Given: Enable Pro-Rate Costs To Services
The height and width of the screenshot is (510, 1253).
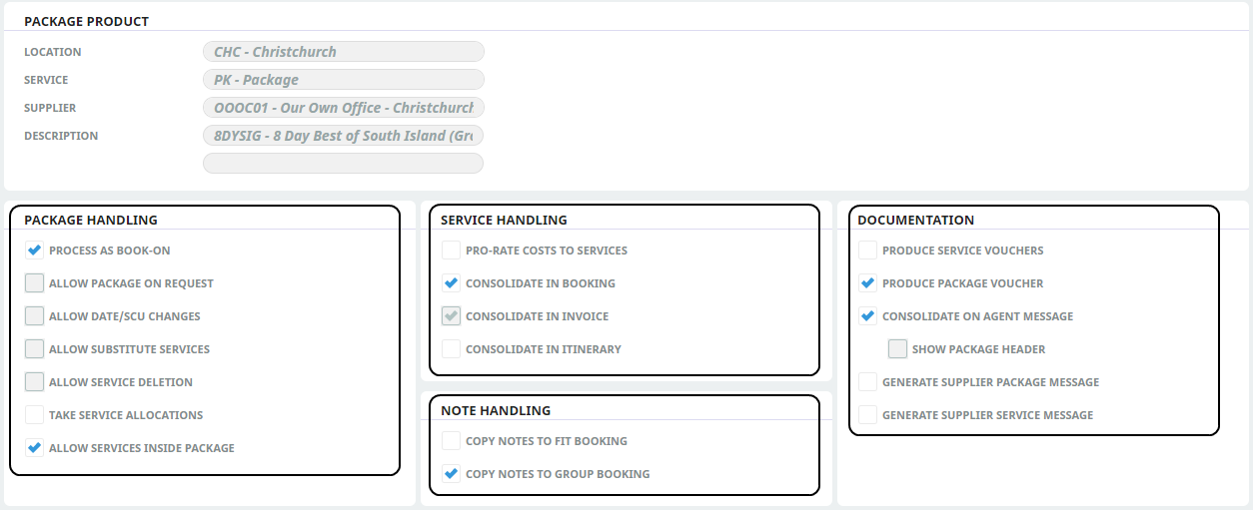Looking at the screenshot, I should 451,251.
